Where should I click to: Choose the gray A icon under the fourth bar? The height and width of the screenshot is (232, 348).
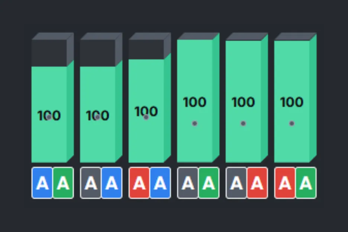pyautogui.click(x=188, y=183)
